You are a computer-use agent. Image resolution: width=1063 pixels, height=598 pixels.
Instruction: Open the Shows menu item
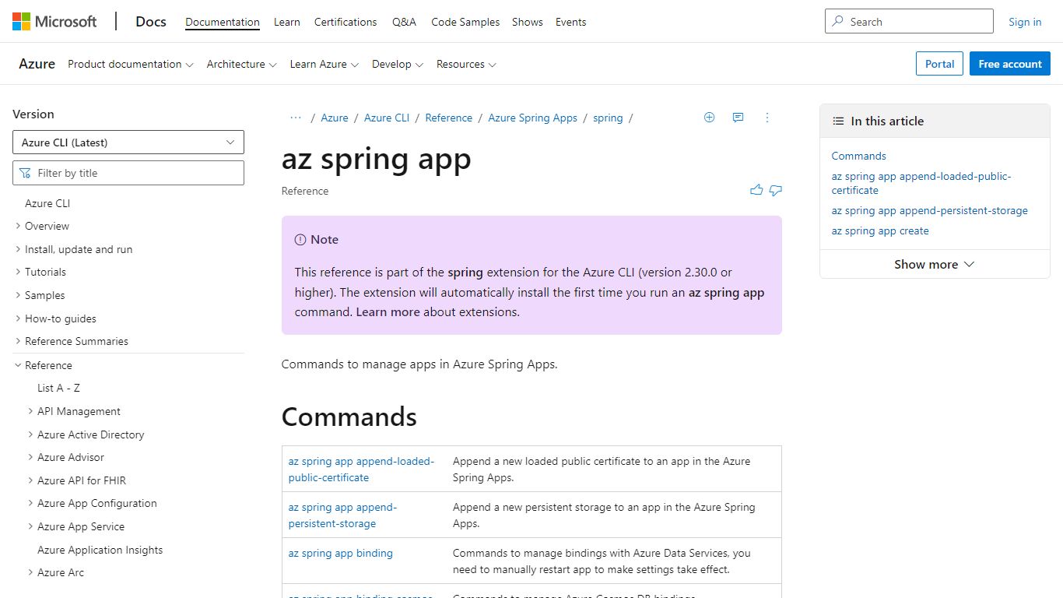click(528, 22)
